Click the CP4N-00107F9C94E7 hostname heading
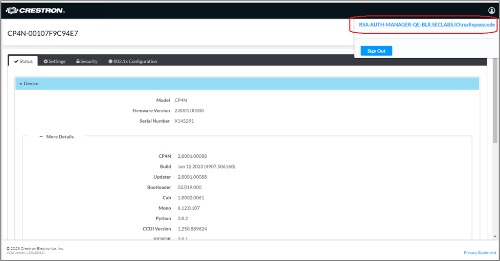The image size is (500, 261). (42, 34)
